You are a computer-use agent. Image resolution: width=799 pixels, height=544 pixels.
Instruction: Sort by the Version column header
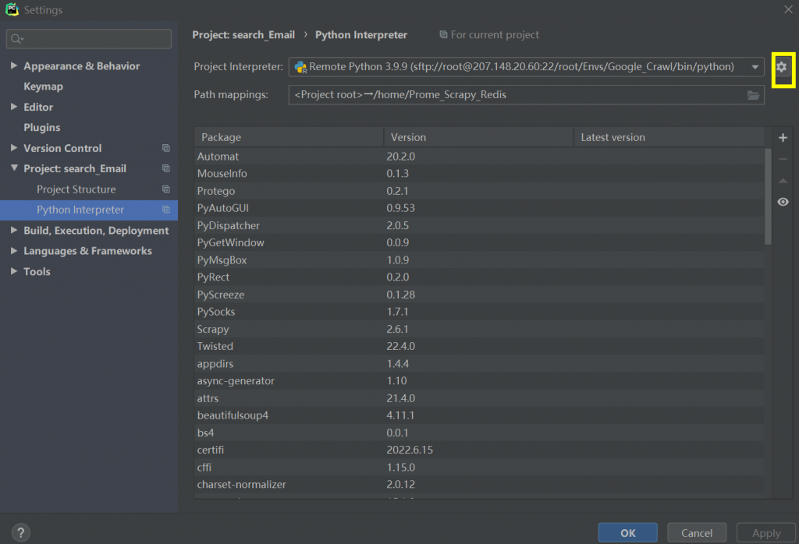pyautogui.click(x=478, y=137)
